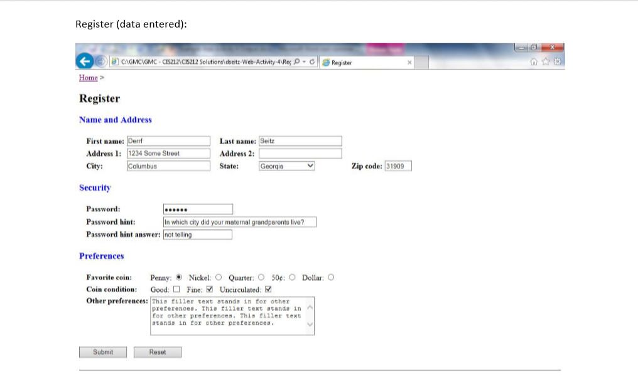Follow the Home breadcrumb link
638x383 pixels.
point(89,78)
